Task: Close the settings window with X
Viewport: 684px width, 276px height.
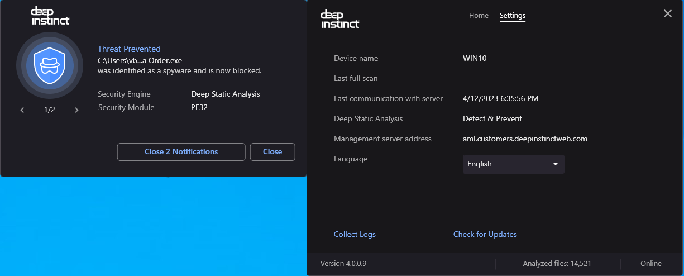Action: click(667, 14)
